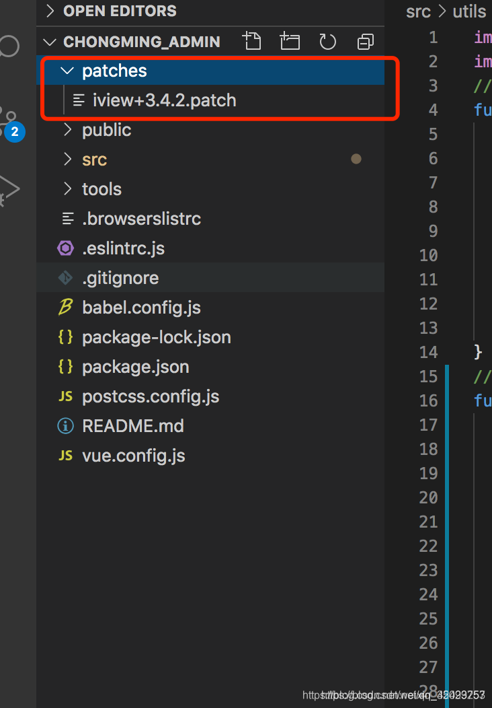Screen dimensions: 492x708
Task: Click the JS icon beside vue.config.js
Action: [x=65, y=455]
